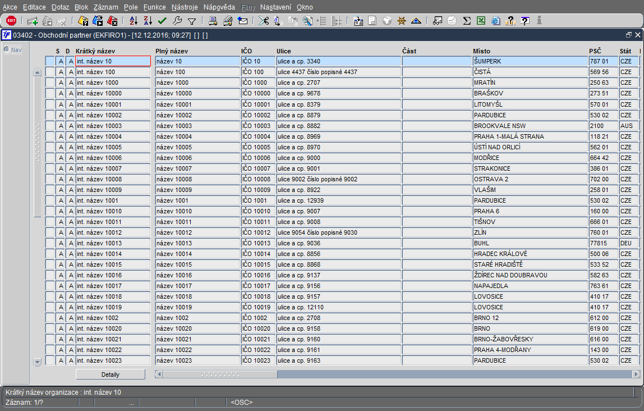
Task: Click the blue eye pyramid icon
Action: pyautogui.click(x=416, y=21)
